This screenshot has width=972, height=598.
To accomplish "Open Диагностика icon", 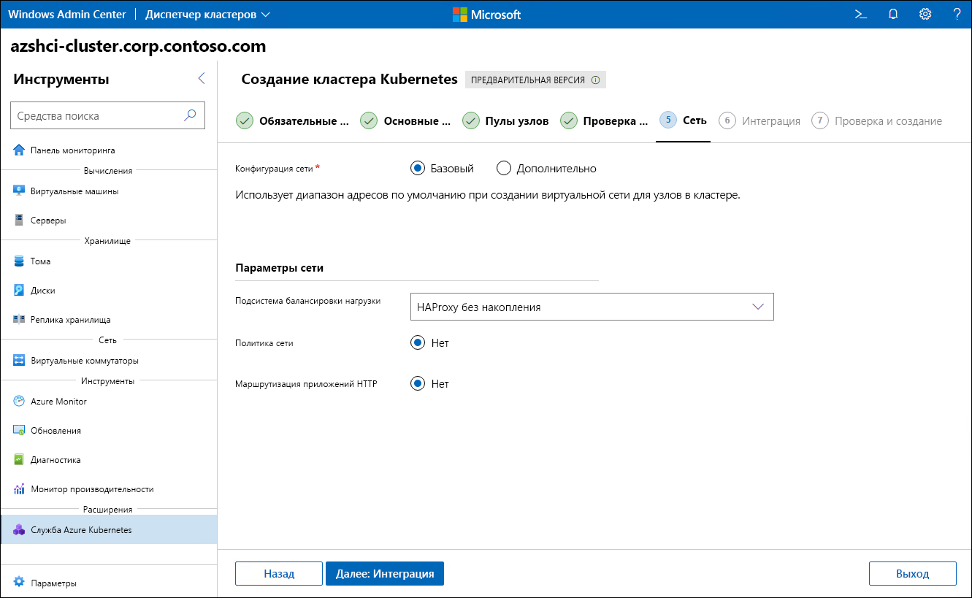I will click(19, 459).
